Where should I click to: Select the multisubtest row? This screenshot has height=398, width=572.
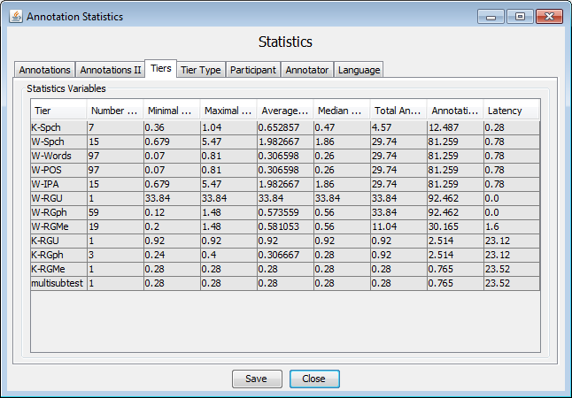(x=58, y=282)
